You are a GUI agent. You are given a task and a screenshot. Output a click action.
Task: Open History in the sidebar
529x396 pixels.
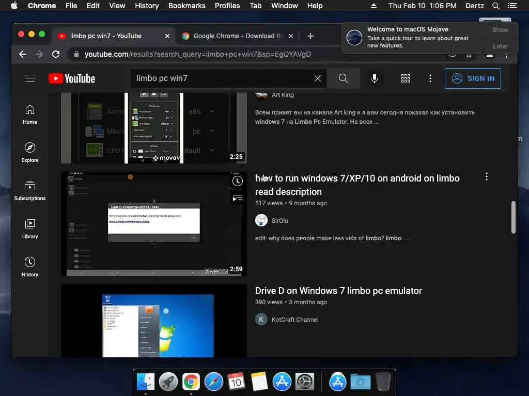(29, 267)
